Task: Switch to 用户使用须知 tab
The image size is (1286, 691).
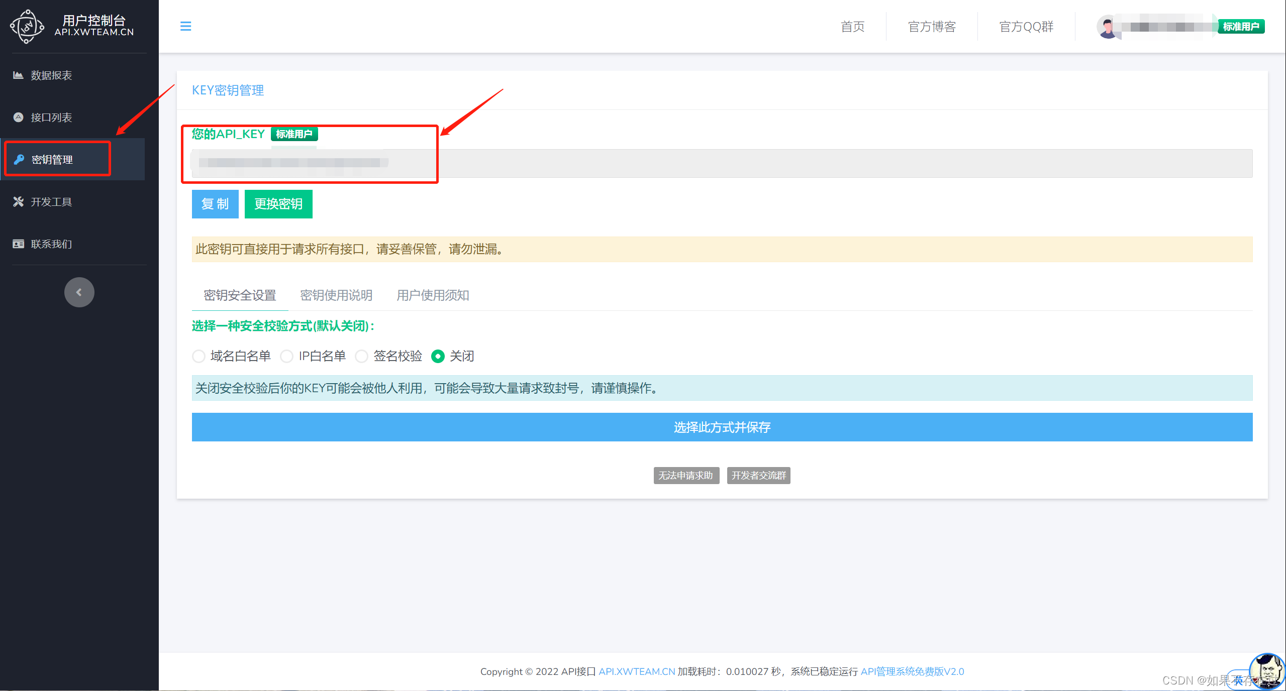Action: 433,295
